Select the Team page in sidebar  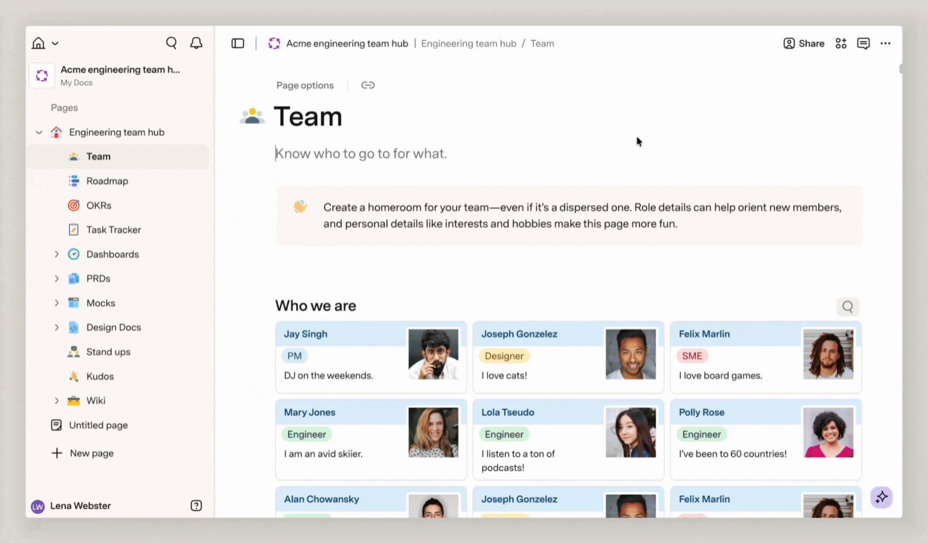[x=118, y=156]
